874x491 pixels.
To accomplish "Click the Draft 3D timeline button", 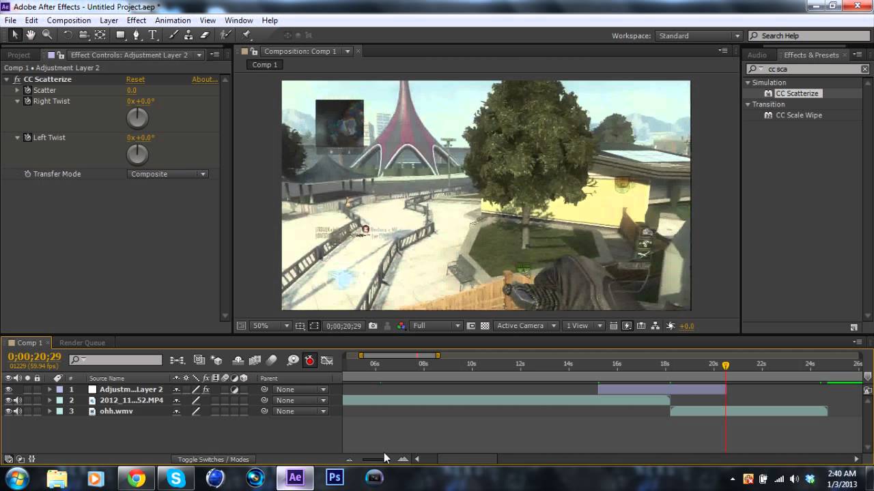I will [x=216, y=360].
